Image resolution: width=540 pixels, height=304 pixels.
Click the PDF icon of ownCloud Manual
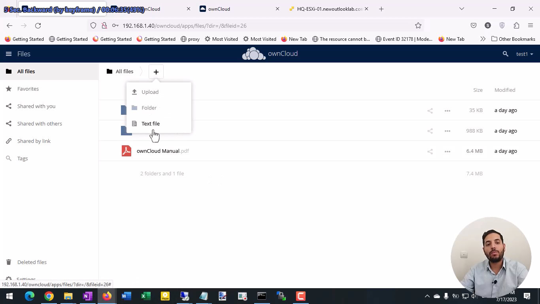click(x=127, y=151)
